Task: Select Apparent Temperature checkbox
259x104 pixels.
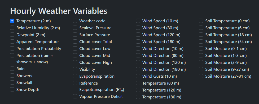Action: pyautogui.click(x=12, y=41)
